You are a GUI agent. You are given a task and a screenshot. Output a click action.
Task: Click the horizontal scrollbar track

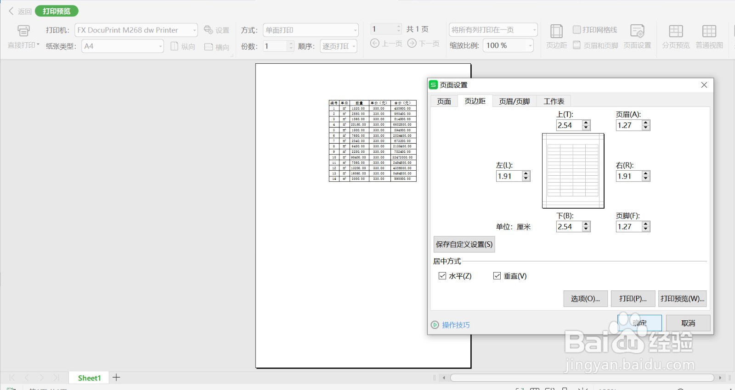click(x=582, y=378)
